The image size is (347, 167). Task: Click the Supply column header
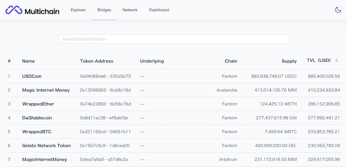coord(289,61)
